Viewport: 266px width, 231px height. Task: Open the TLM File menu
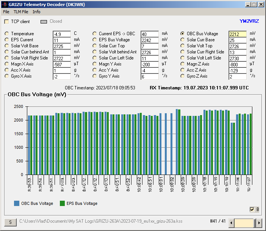click(x=21, y=12)
